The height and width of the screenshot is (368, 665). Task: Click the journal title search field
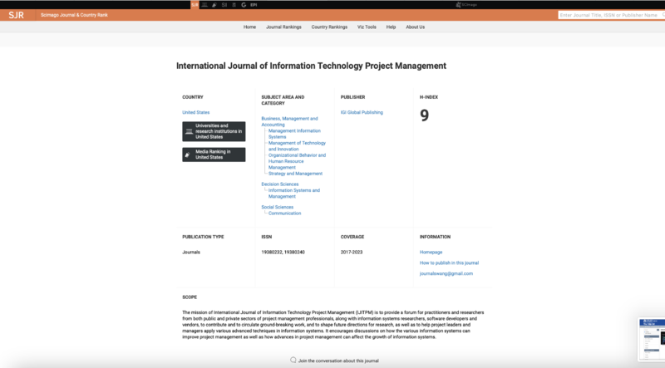[609, 15]
